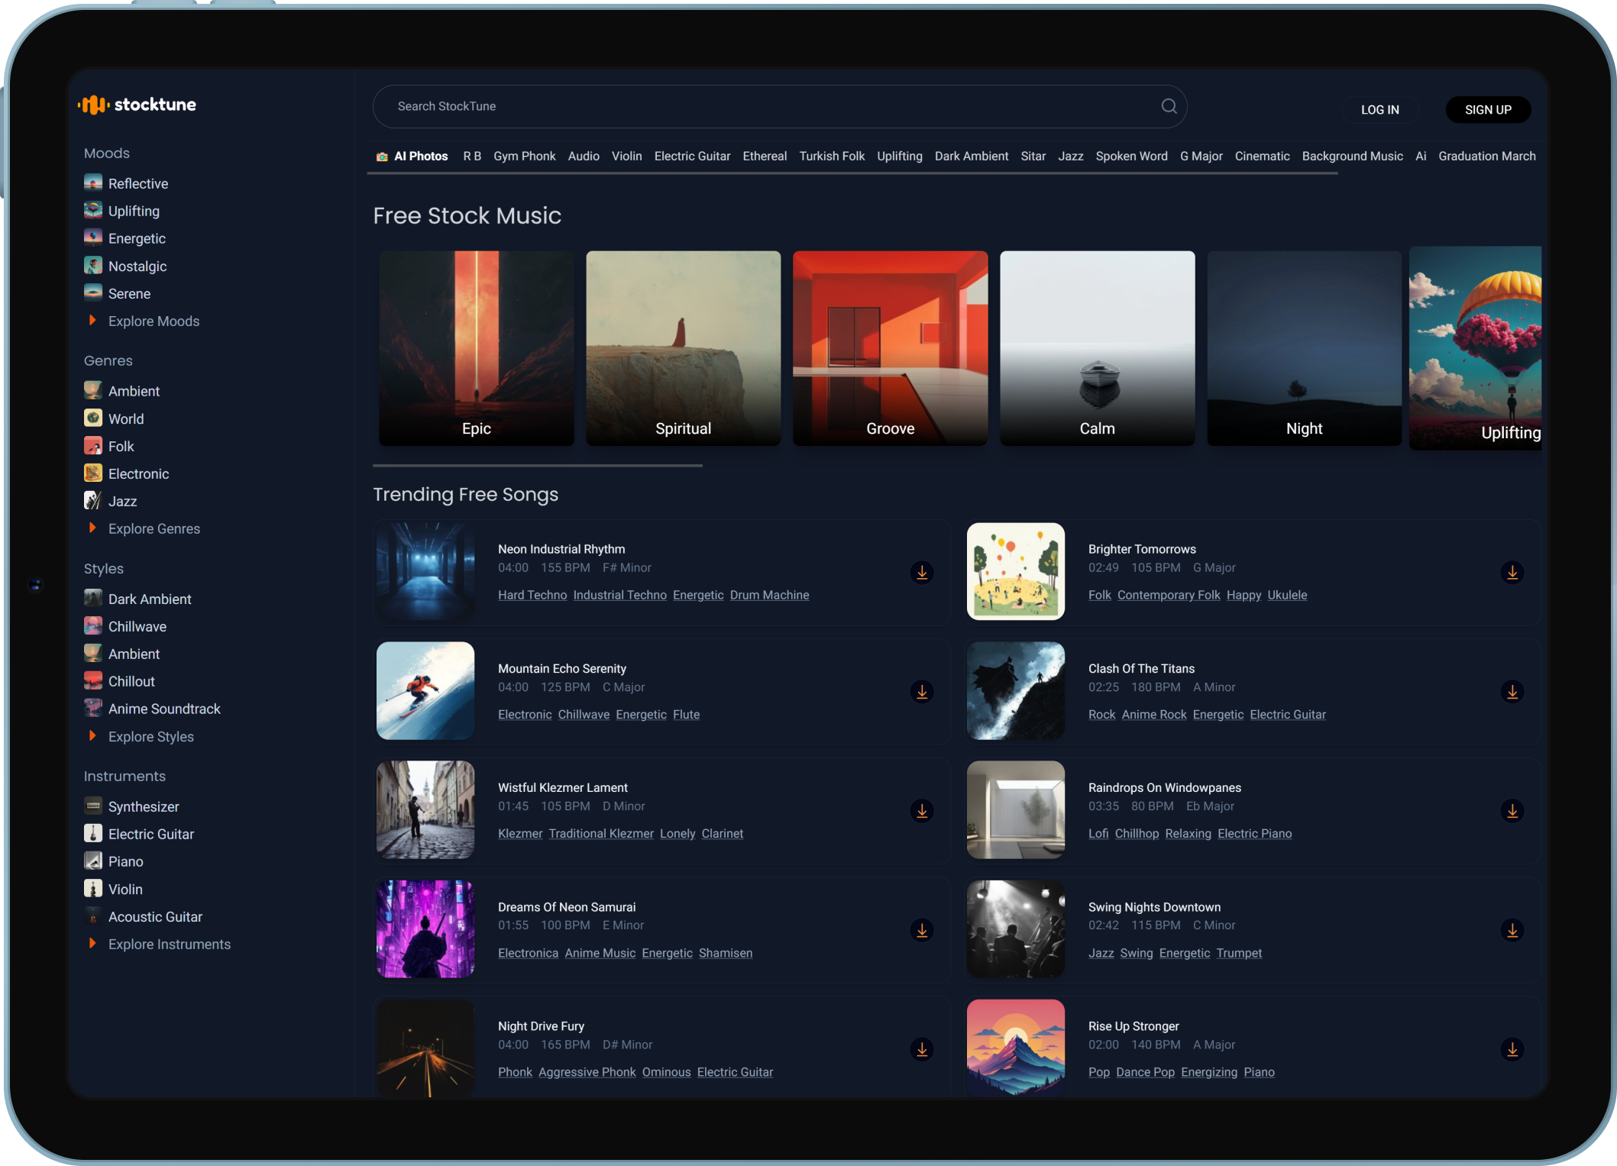Click the Neon Industrial Rhythm cover art
The height and width of the screenshot is (1166, 1617).
(x=425, y=571)
